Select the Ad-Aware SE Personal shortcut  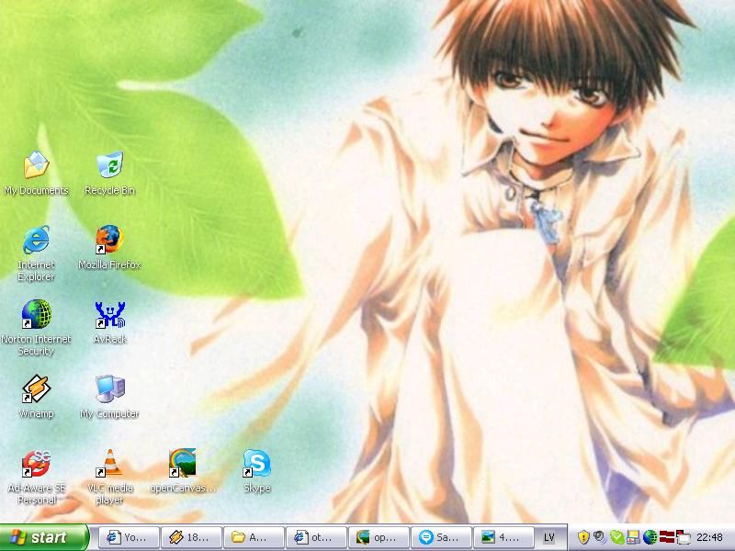36,477
